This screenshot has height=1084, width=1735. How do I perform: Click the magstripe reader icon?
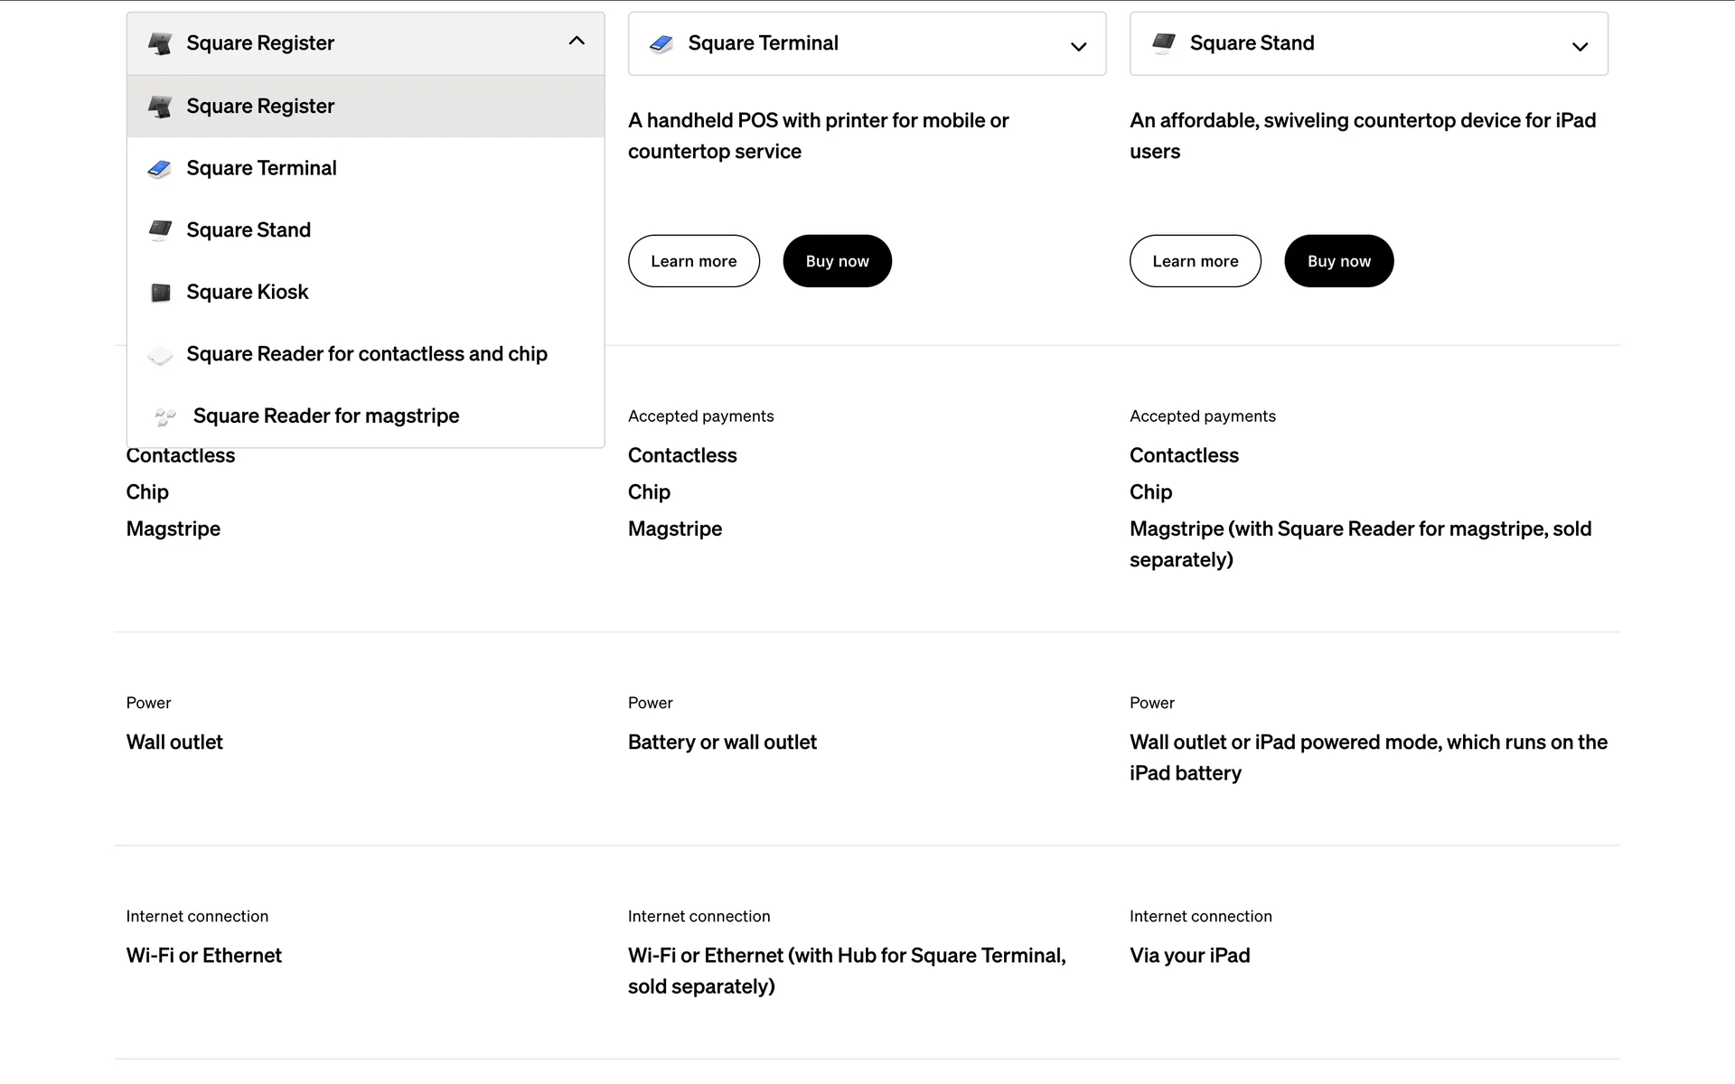[x=164, y=416]
